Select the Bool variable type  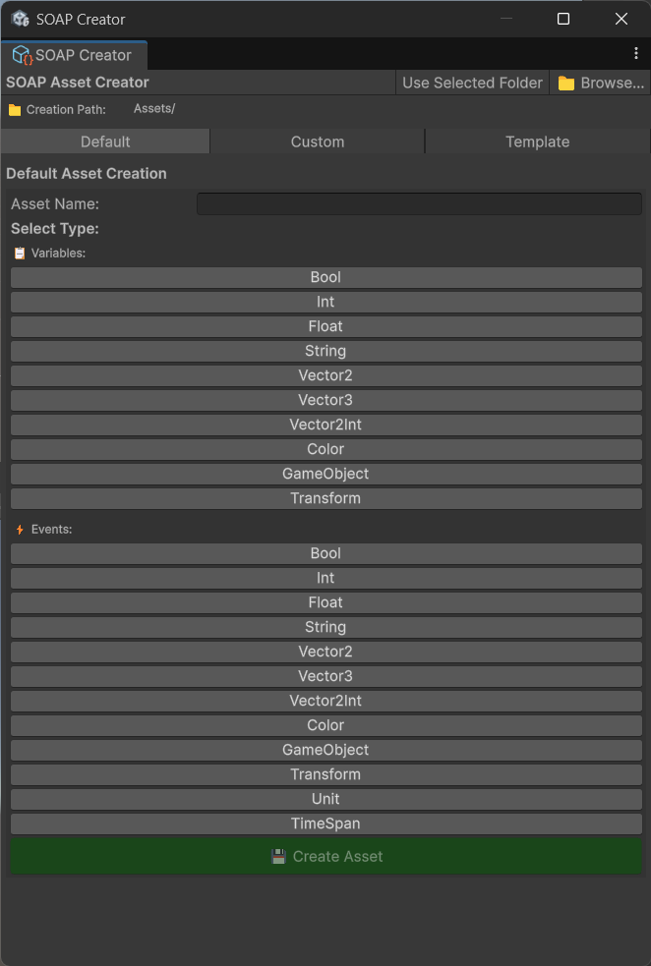[325, 277]
